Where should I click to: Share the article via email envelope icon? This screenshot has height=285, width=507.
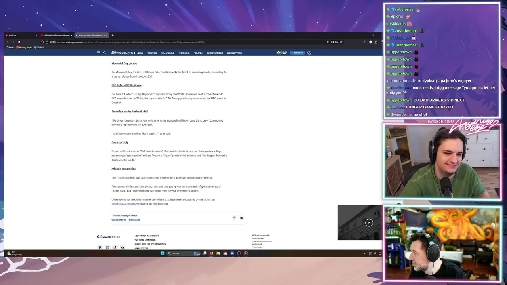tap(242, 218)
